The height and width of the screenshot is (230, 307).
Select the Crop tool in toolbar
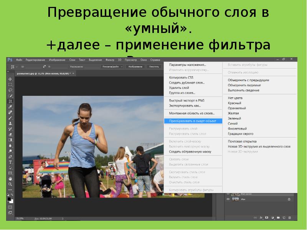coord(10,101)
